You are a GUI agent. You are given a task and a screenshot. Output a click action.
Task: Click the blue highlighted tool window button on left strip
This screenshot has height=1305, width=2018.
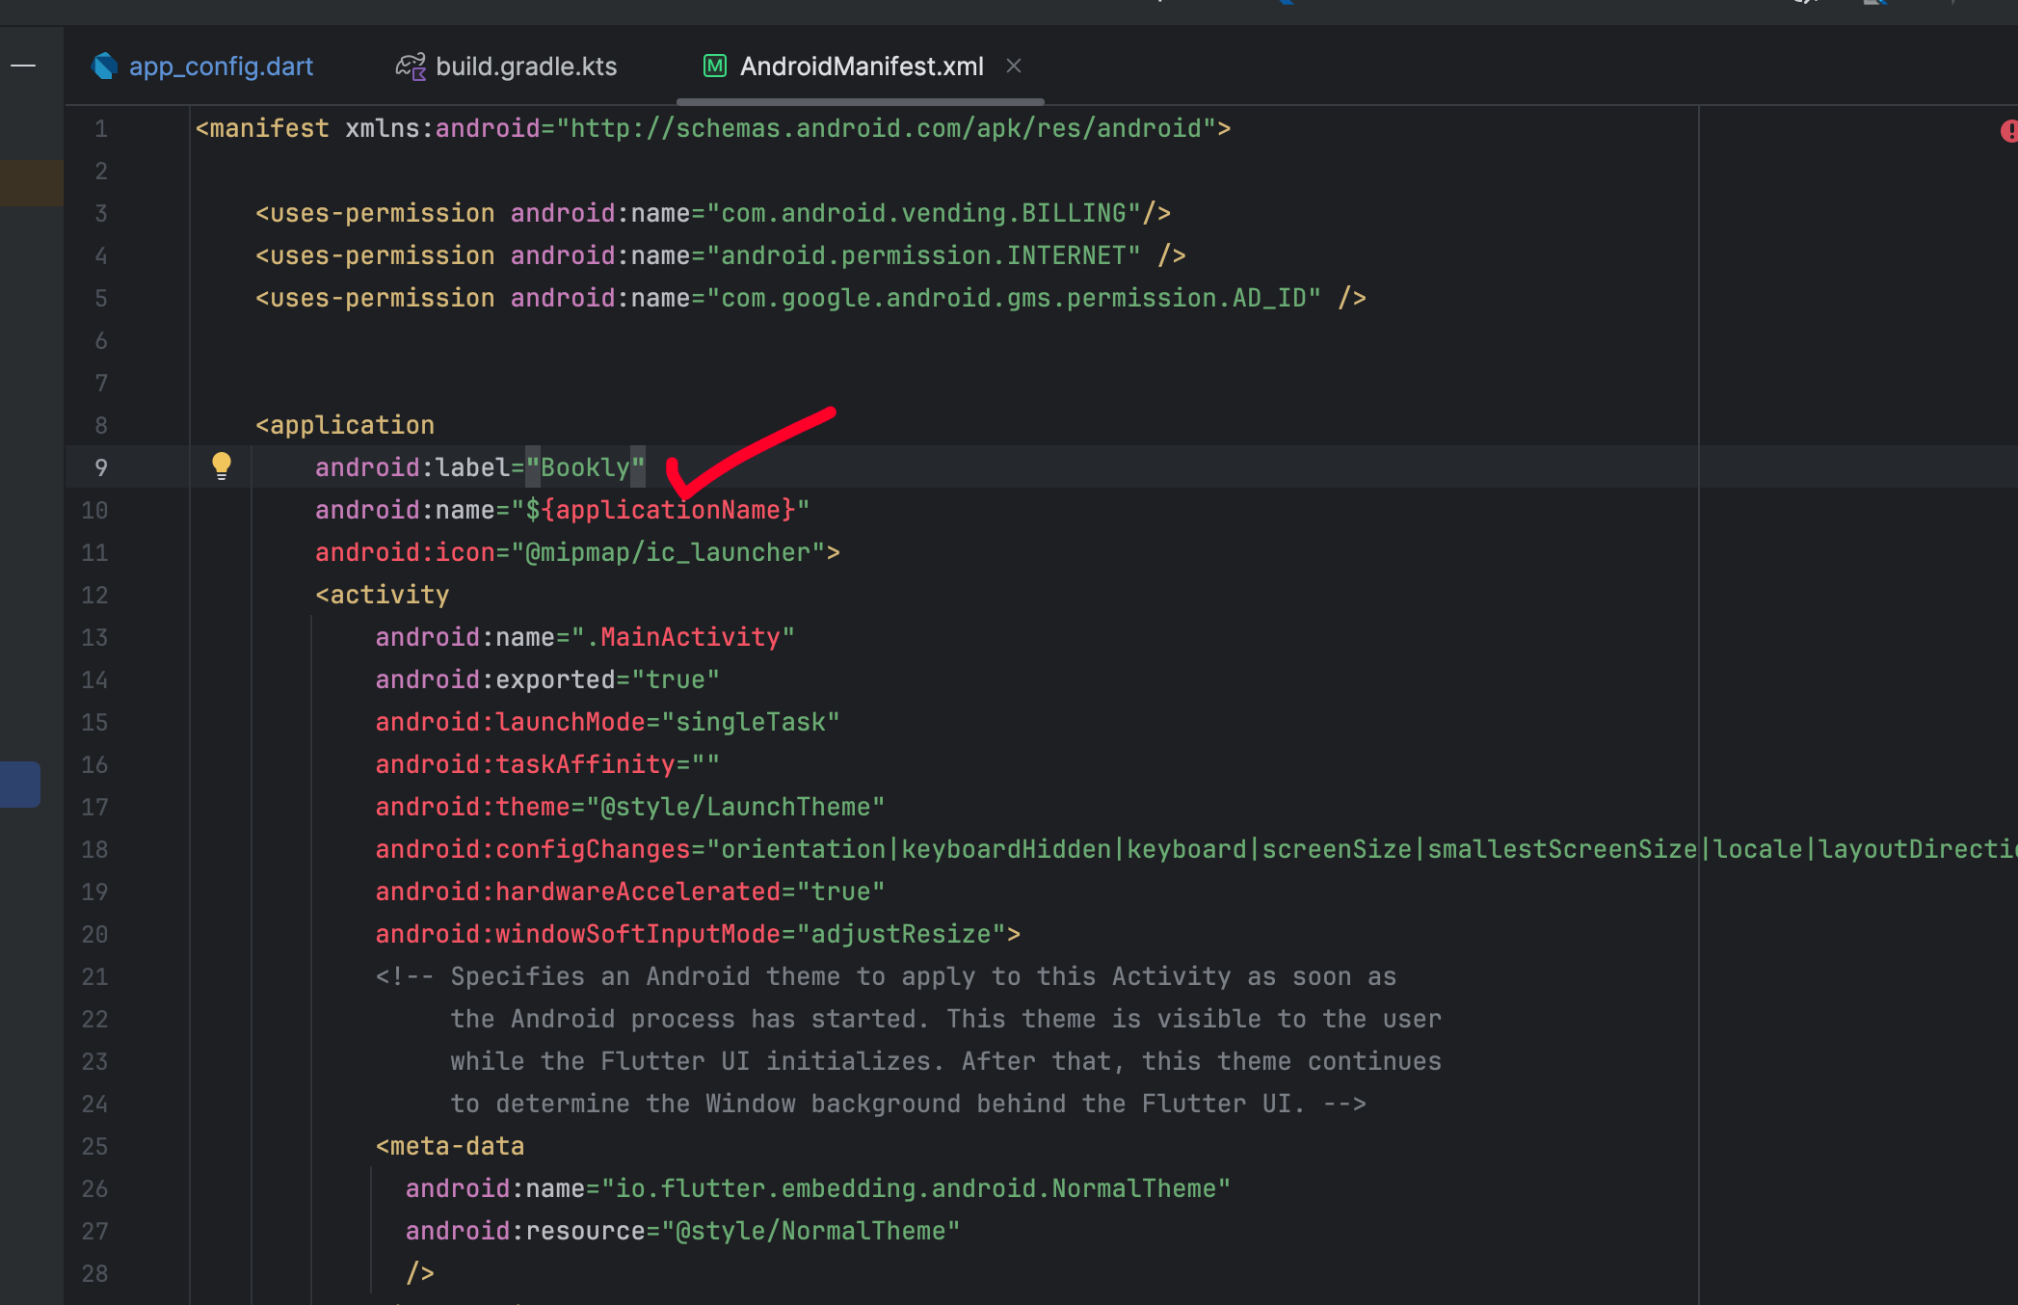(19, 785)
